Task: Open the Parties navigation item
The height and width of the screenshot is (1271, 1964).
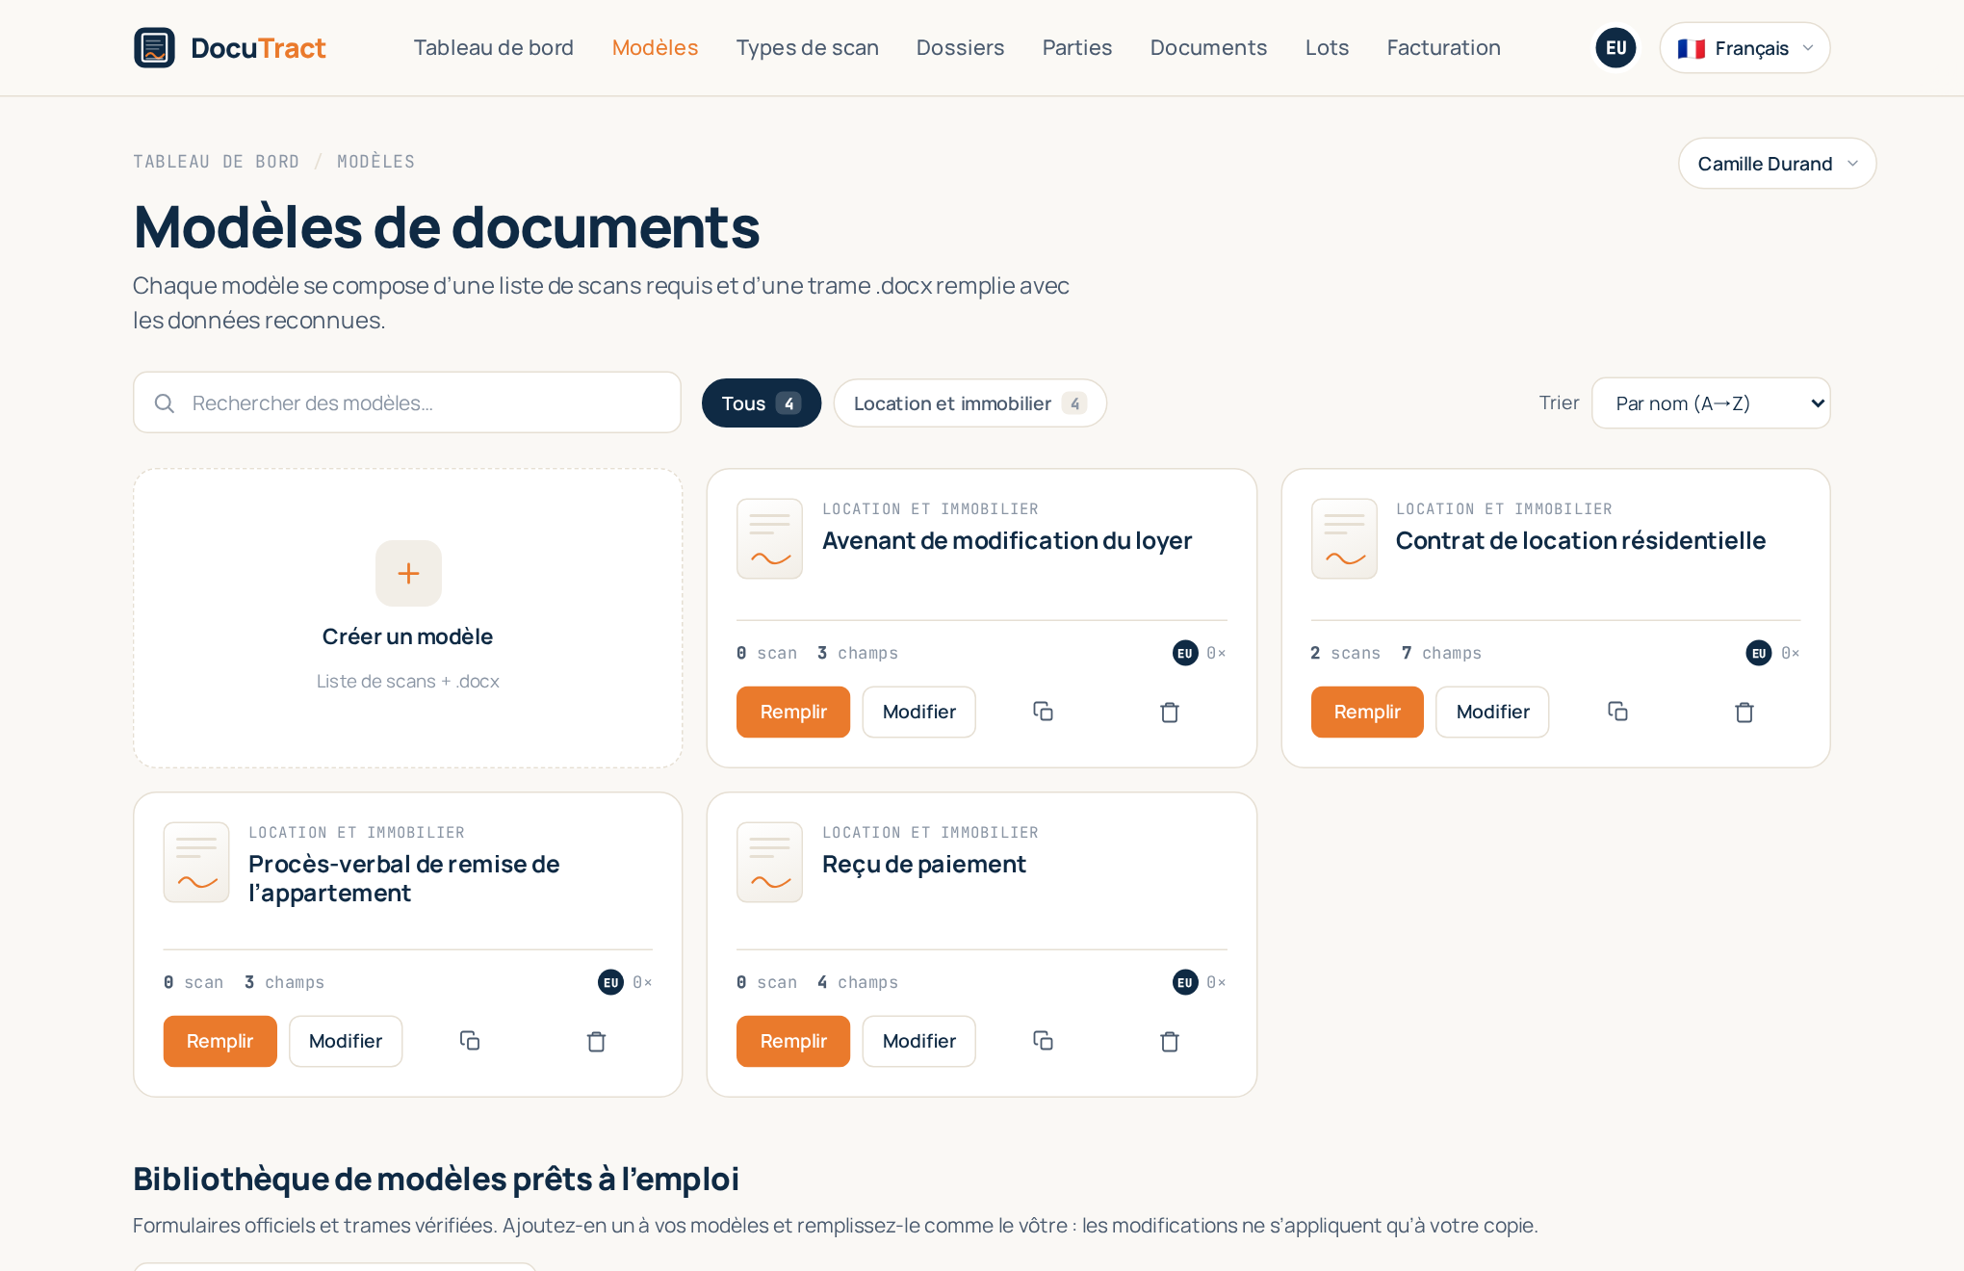Action: pos(1077,47)
